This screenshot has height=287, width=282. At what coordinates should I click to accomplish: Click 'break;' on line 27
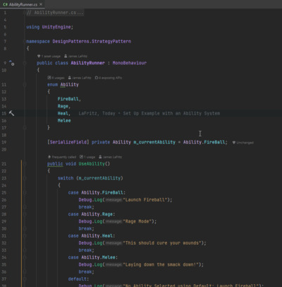click(86, 207)
